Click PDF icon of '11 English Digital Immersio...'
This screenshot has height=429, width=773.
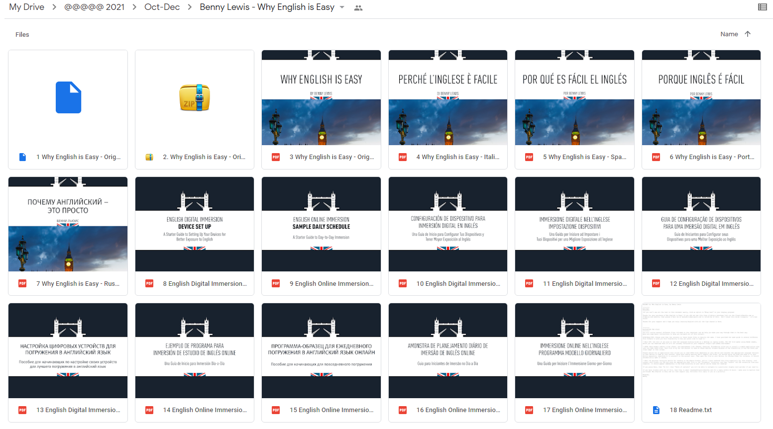coord(529,283)
